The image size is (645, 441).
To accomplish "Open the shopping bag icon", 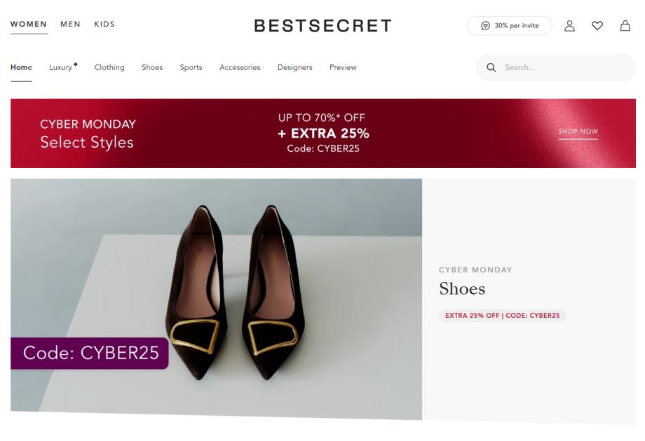I will (x=625, y=26).
